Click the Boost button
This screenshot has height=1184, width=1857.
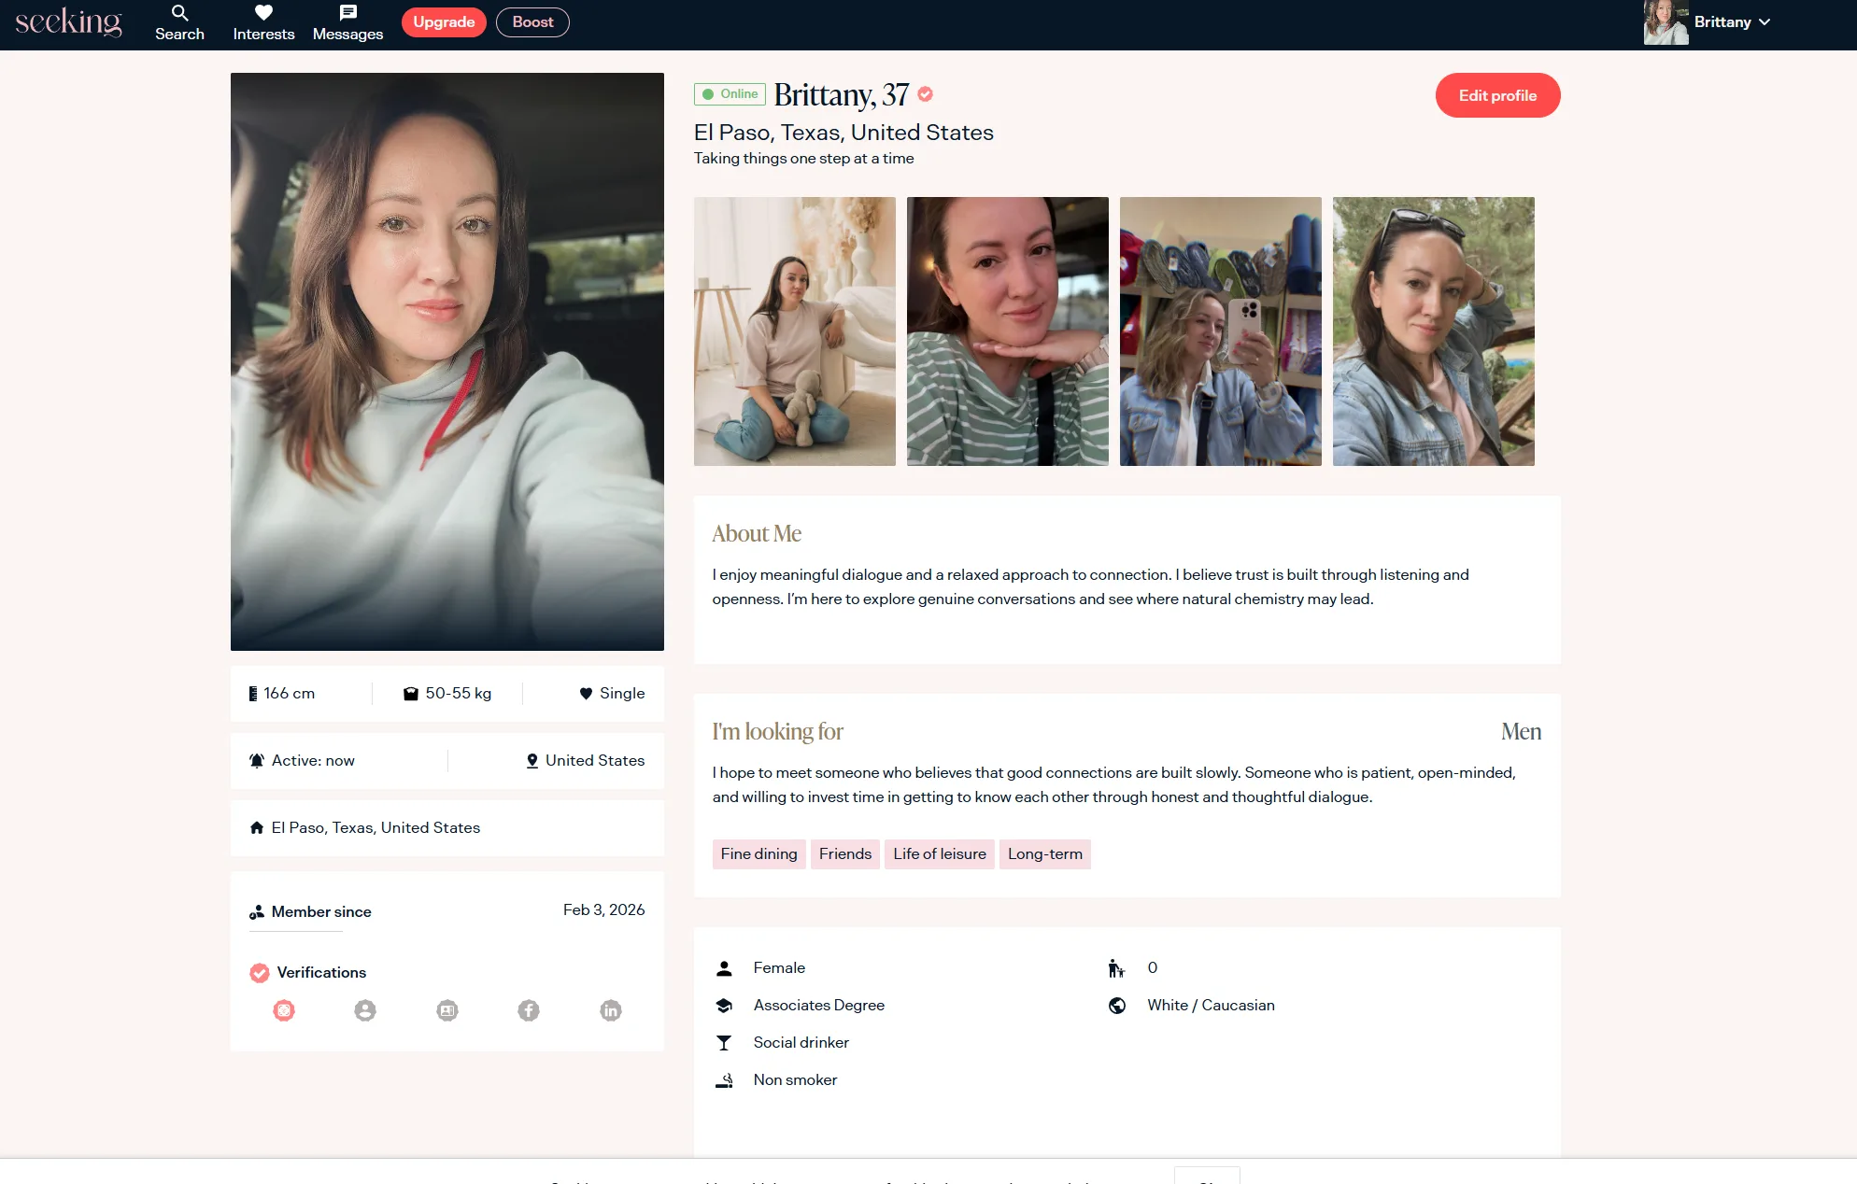tap(532, 22)
